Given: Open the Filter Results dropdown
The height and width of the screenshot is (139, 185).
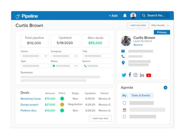Looking at the screenshot, I should click(x=160, y=25).
